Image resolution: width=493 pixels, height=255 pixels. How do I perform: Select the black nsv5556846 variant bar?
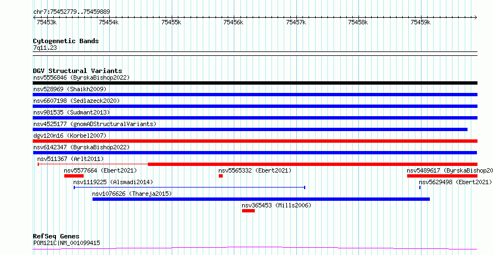coord(255,83)
